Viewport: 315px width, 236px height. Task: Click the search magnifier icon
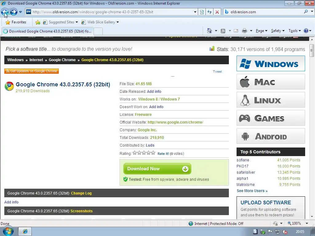[x=306, y=12]
